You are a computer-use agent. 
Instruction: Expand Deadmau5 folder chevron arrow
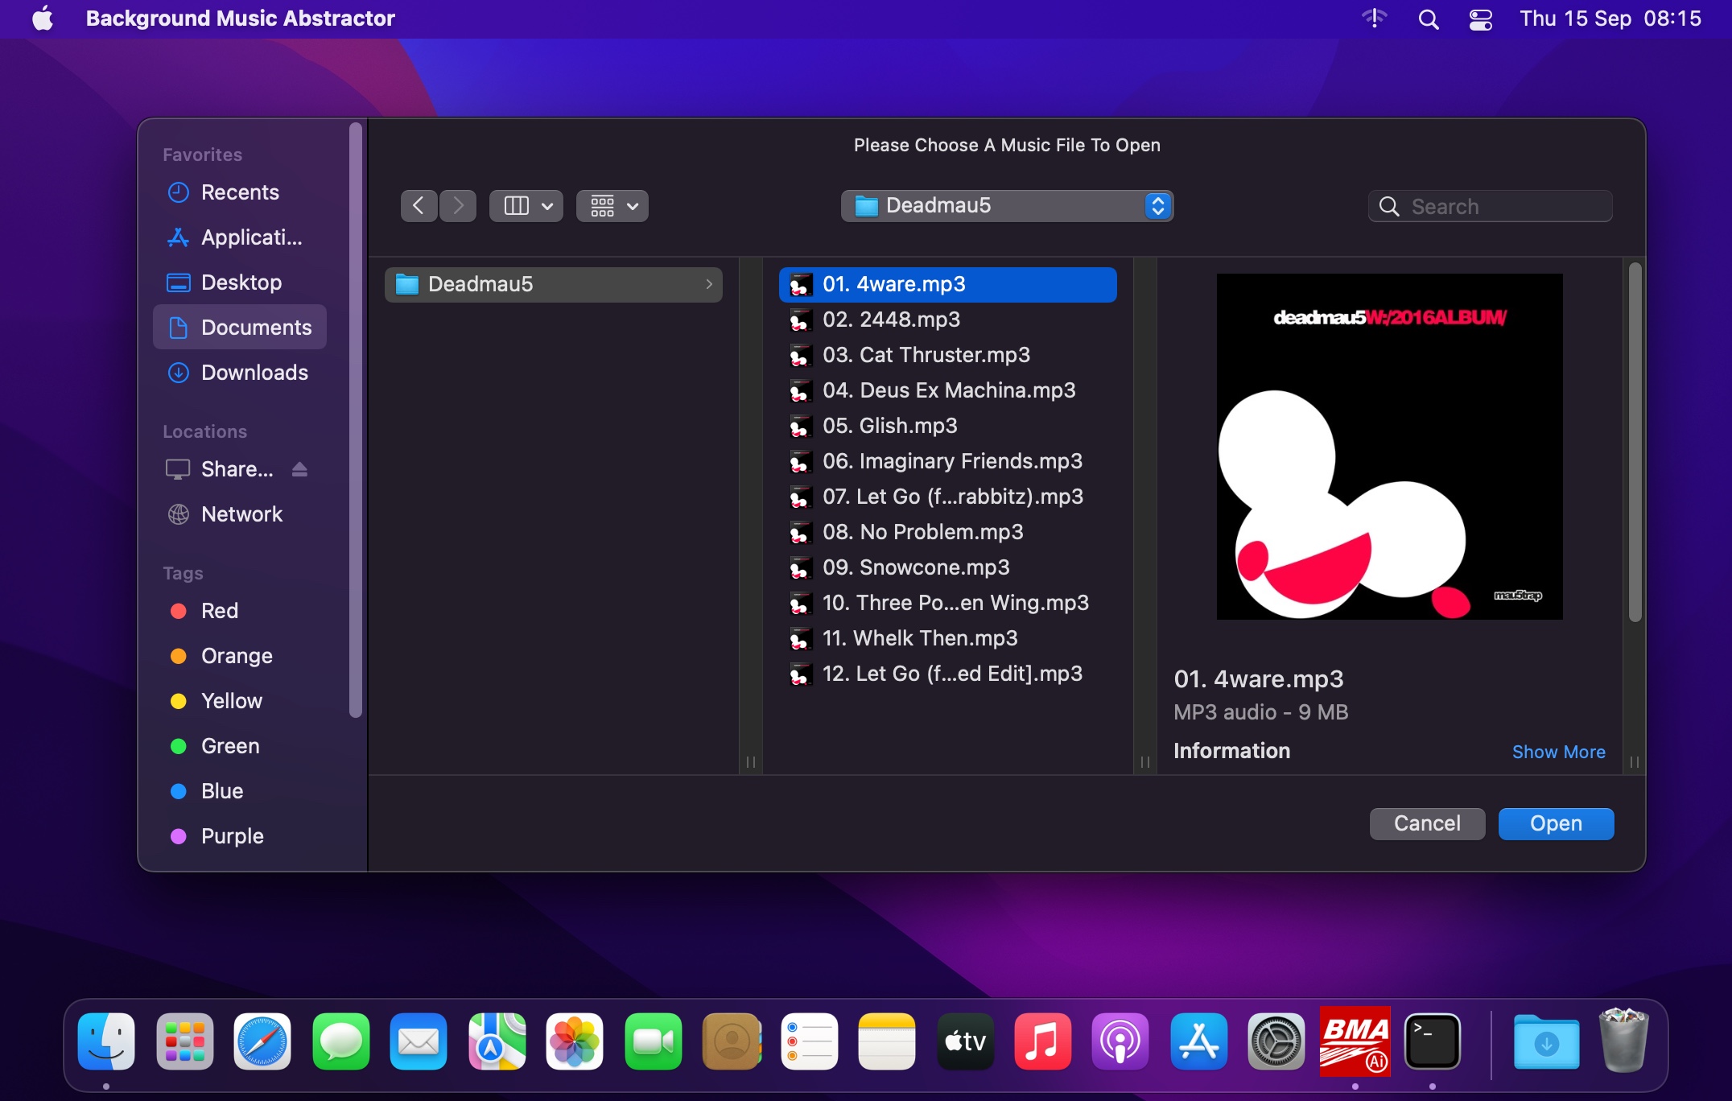(x=709, y=284)
